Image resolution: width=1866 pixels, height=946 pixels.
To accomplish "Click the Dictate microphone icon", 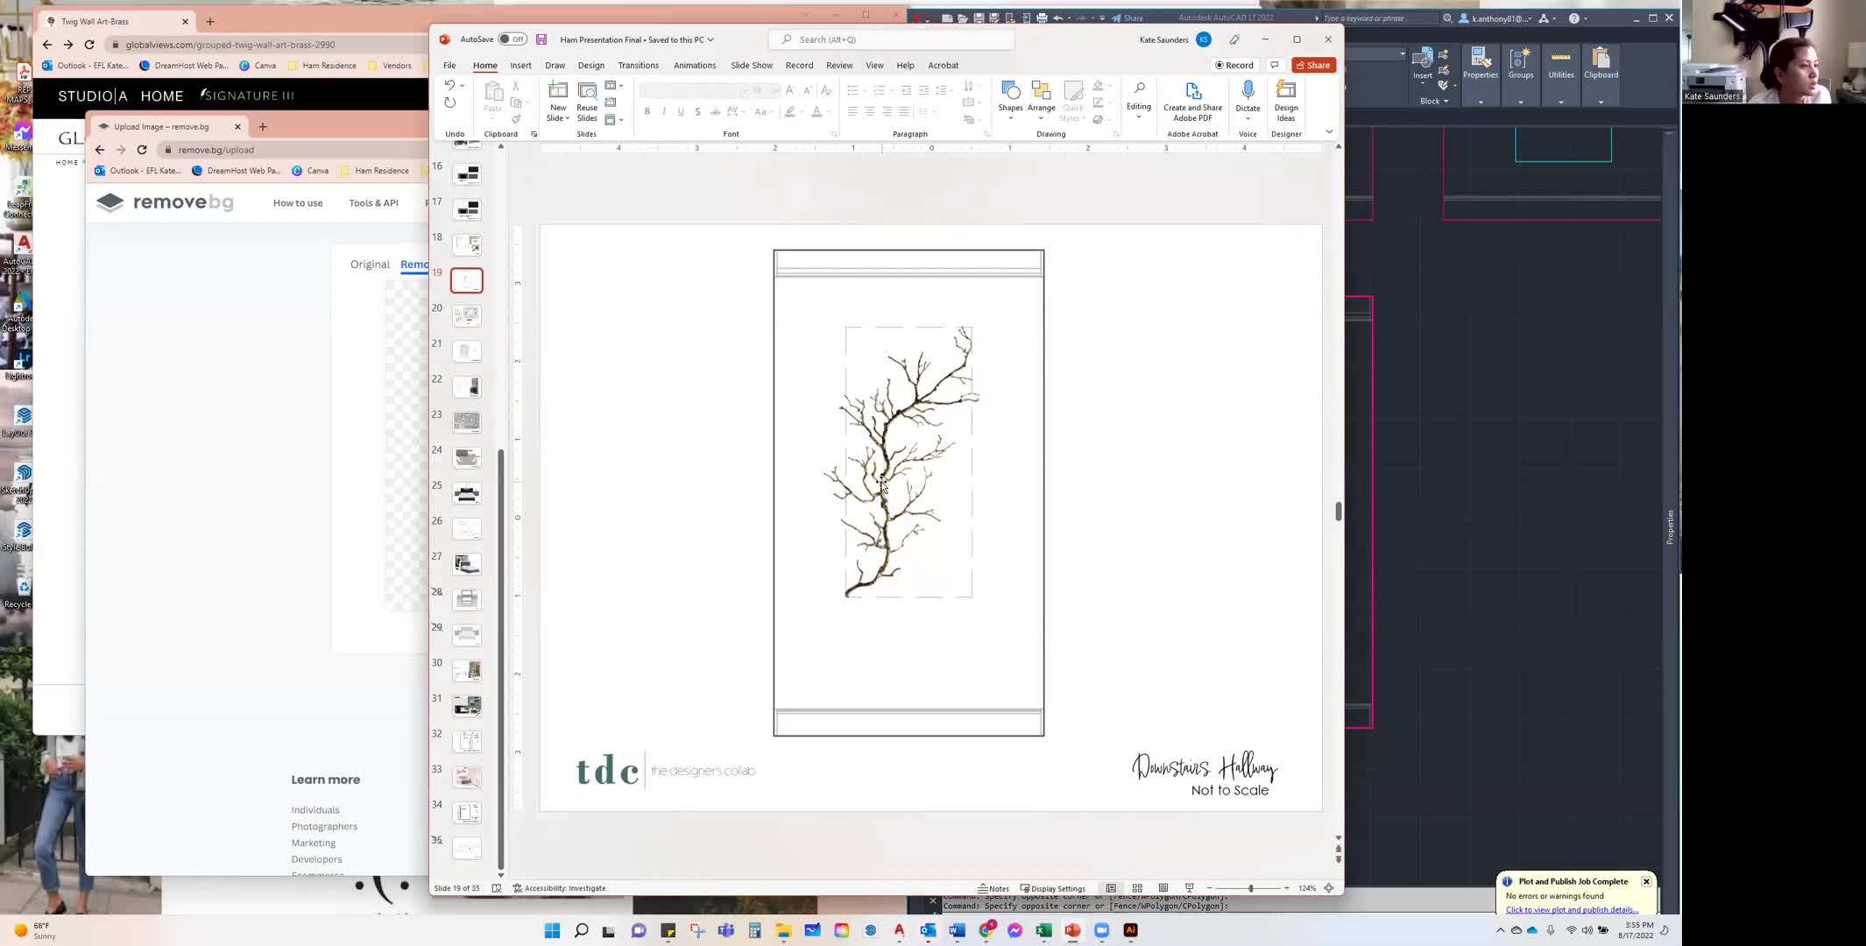I will 1248,90.
